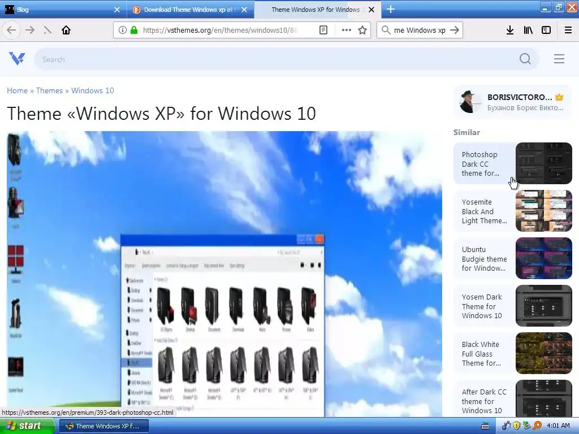Open the Firefox hamburger menu

pos(568,30)
